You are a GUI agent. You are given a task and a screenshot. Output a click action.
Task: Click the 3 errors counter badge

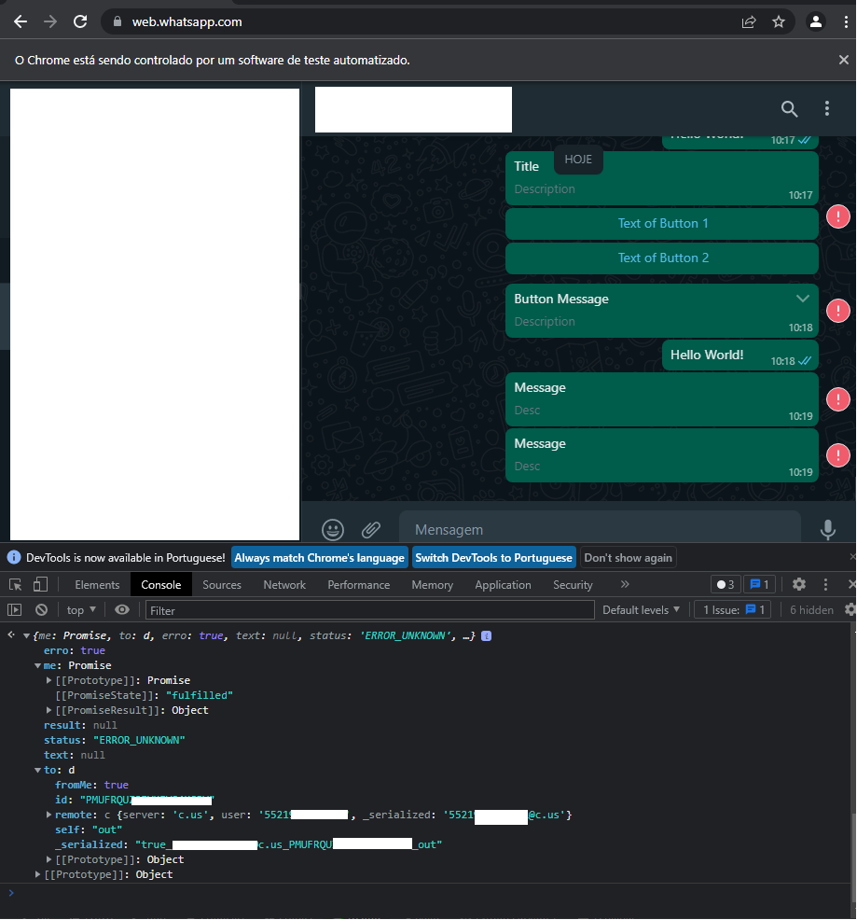tap(726, 584)
